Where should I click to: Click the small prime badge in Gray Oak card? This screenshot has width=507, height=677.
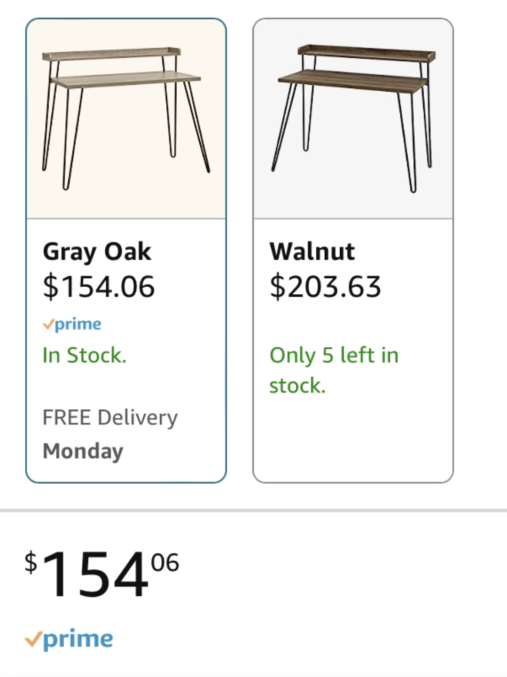(x=78, y=324)
